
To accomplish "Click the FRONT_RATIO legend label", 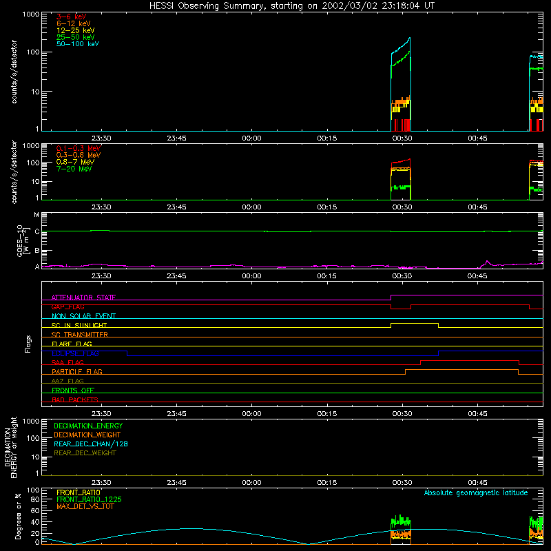I will pos(79,492).
